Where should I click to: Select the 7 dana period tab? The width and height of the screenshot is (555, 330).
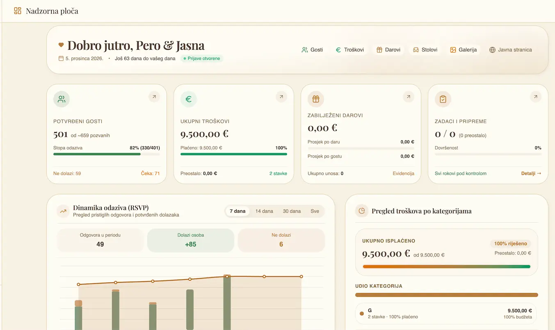pos(238,211)
